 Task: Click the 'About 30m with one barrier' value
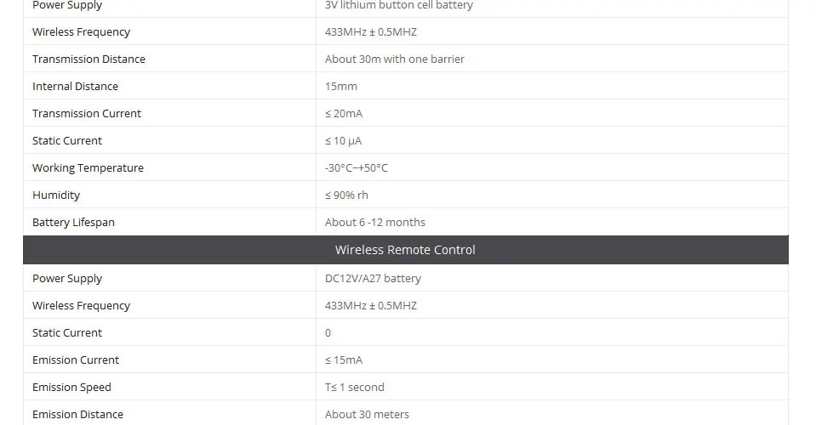click(x=395, y=59)
